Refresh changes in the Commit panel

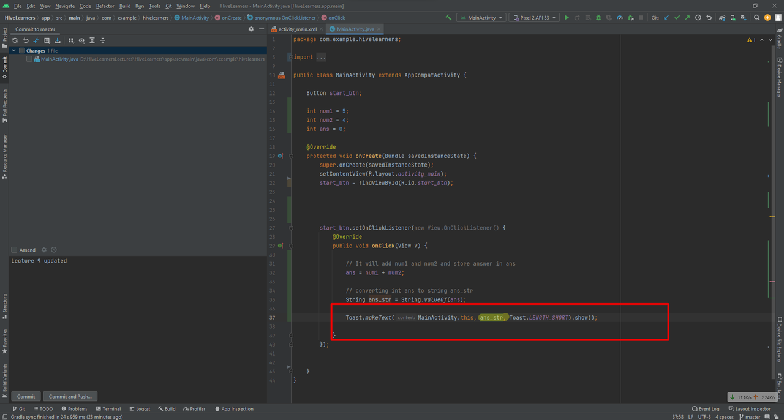tap(15, 40)
